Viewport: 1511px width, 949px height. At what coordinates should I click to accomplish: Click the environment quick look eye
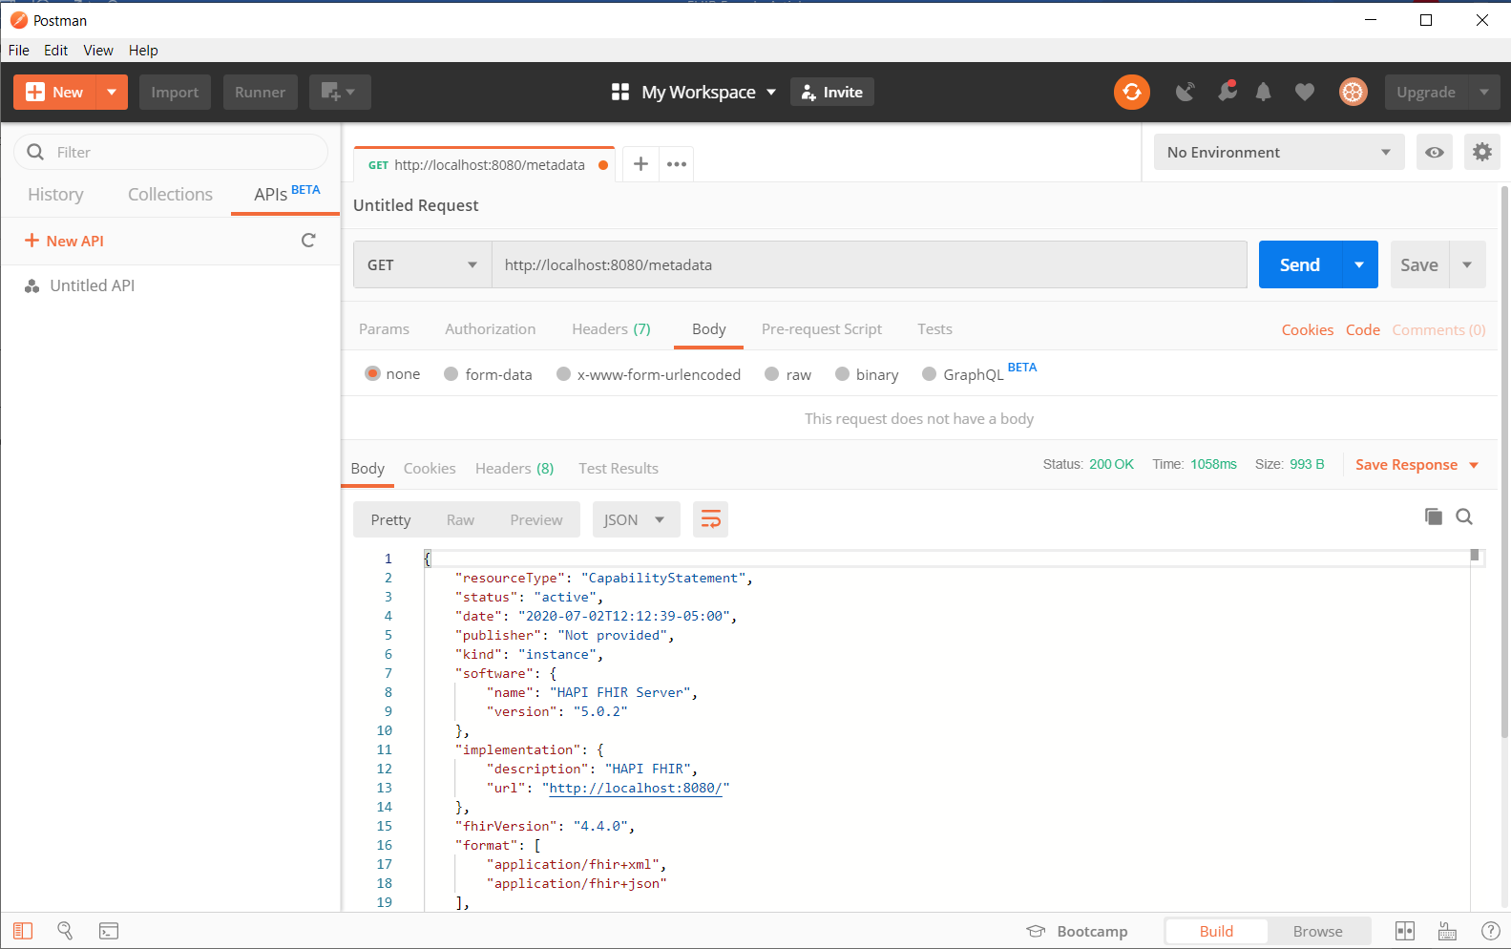[1434, 152]
